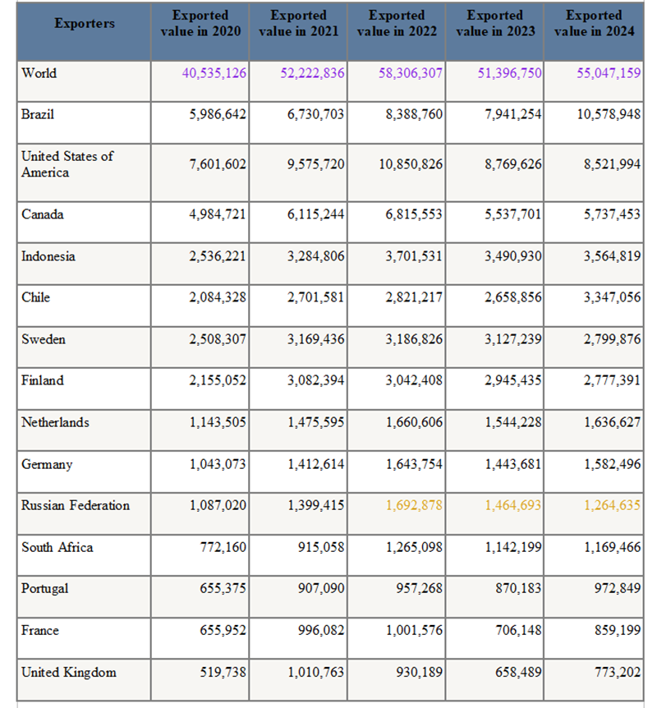Select the Netherlands row label
Screen dimensions: 657x708
point(56,423)
